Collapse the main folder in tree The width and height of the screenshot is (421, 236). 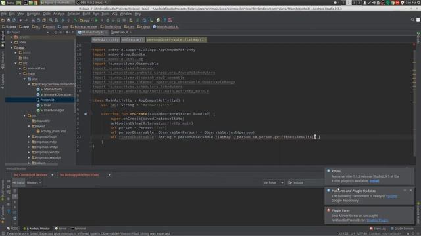(20, 73)
